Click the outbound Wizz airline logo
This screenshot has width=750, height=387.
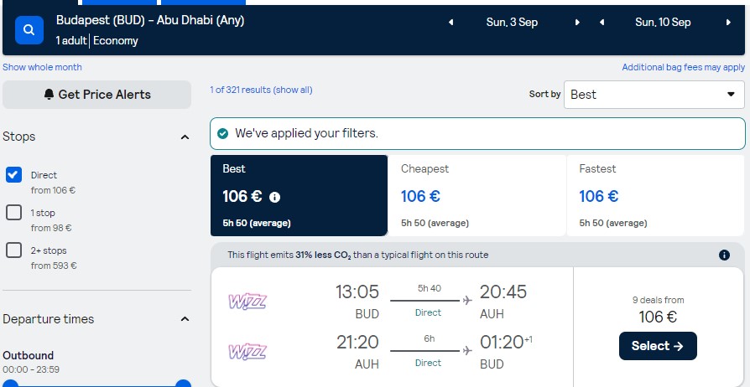[247, 302]
